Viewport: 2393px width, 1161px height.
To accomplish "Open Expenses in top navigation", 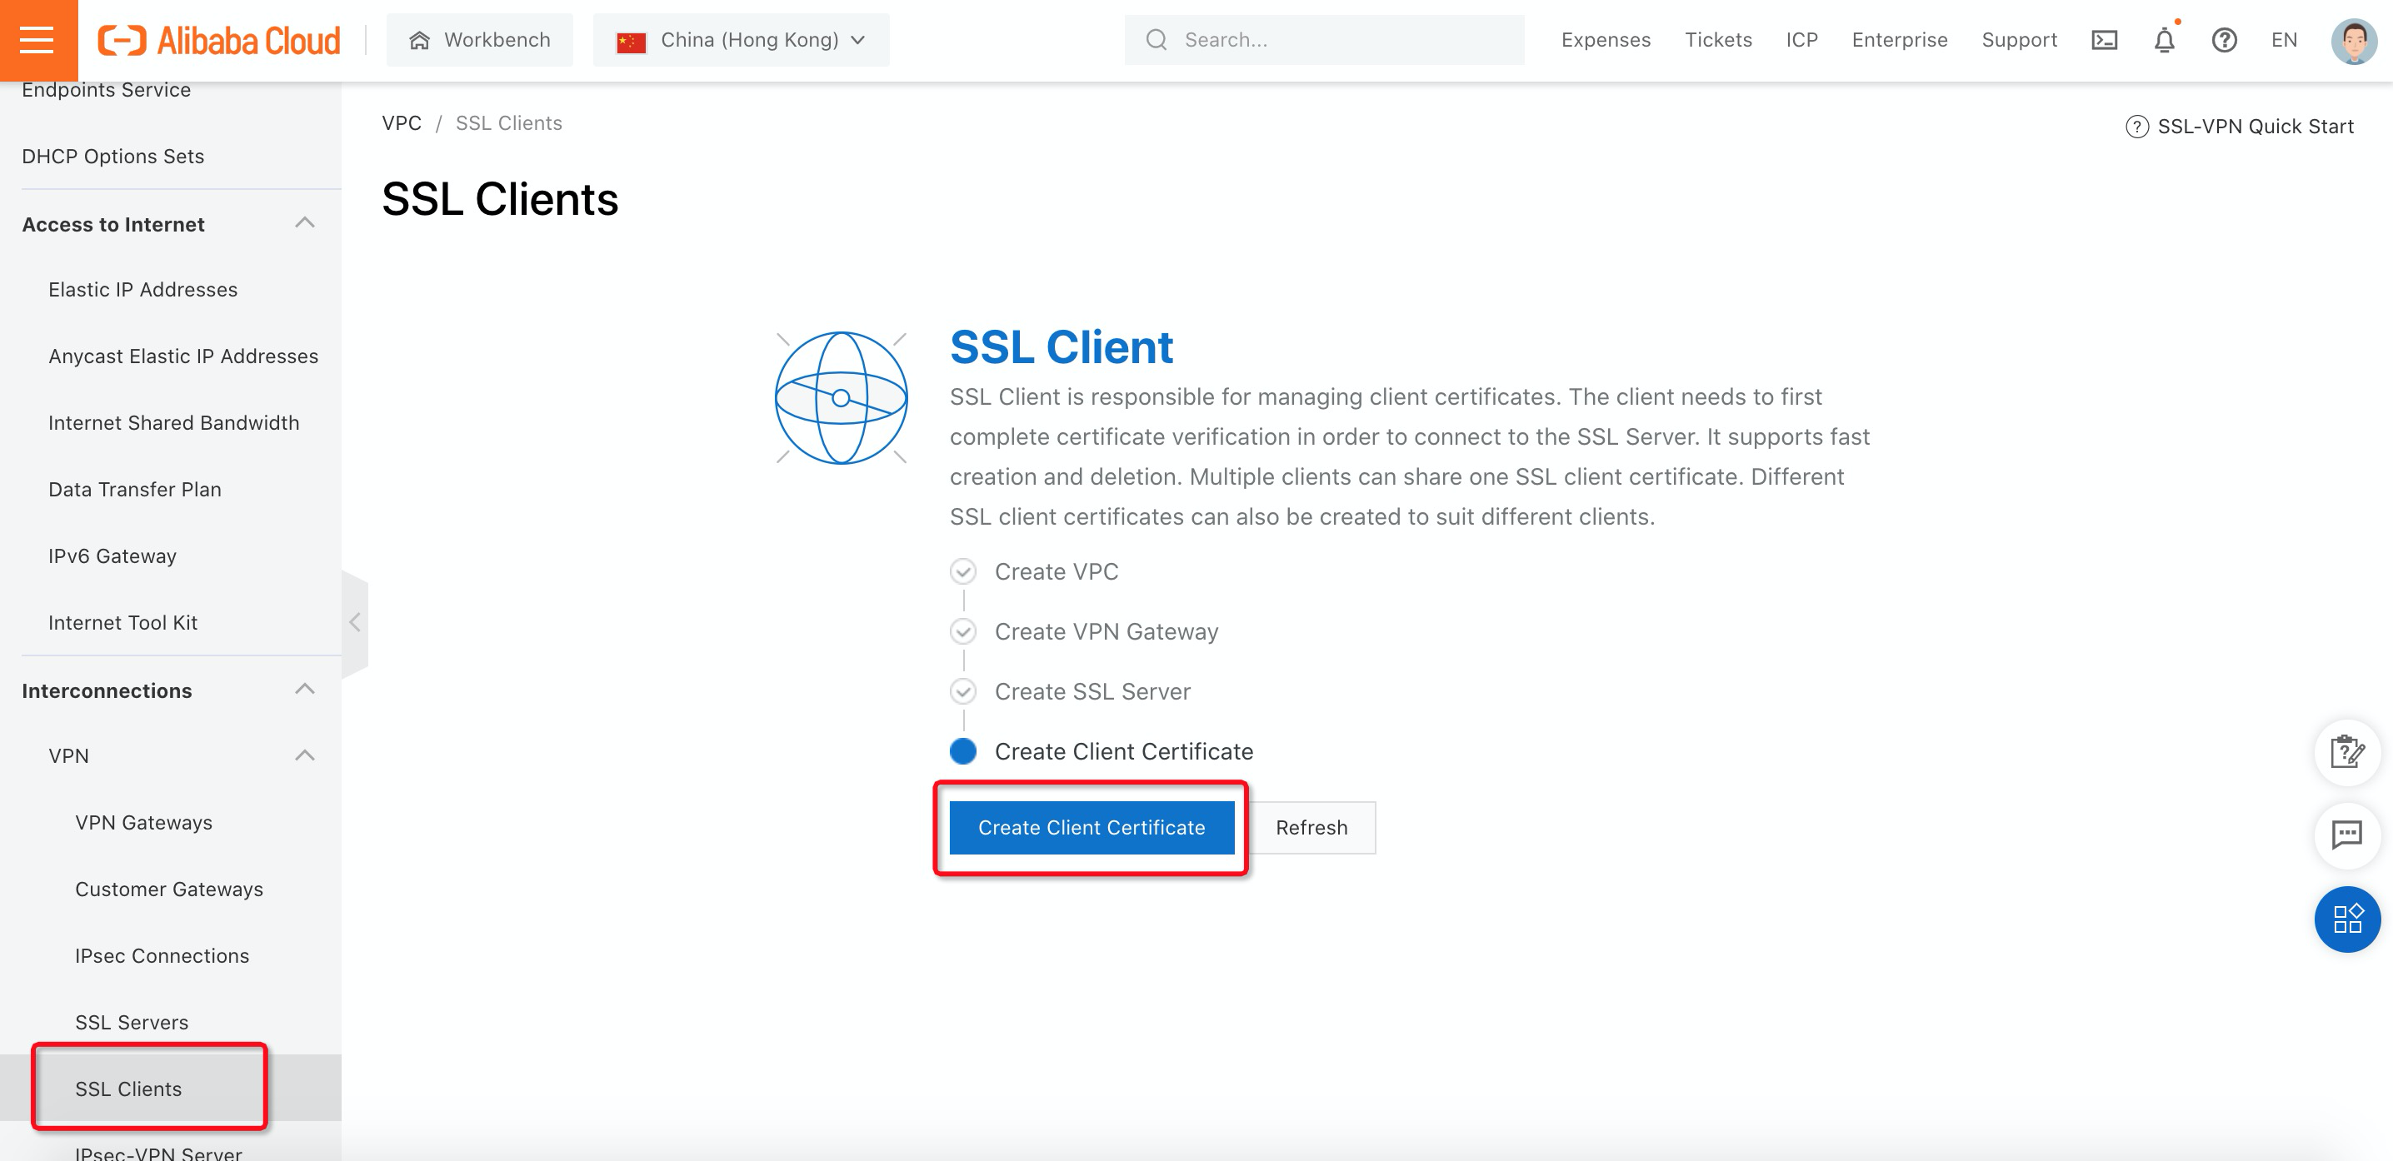I will (x=1606, y=40).
